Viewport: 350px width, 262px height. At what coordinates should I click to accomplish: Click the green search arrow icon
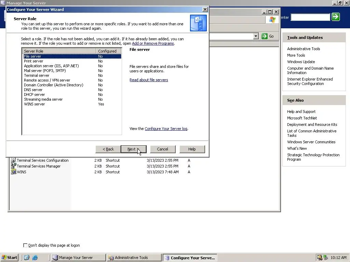pos(336,17)
